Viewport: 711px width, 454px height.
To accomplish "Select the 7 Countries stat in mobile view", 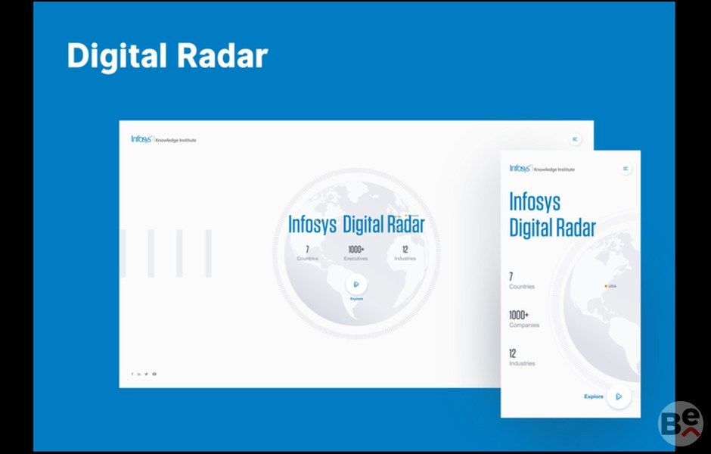I will 521,281.
